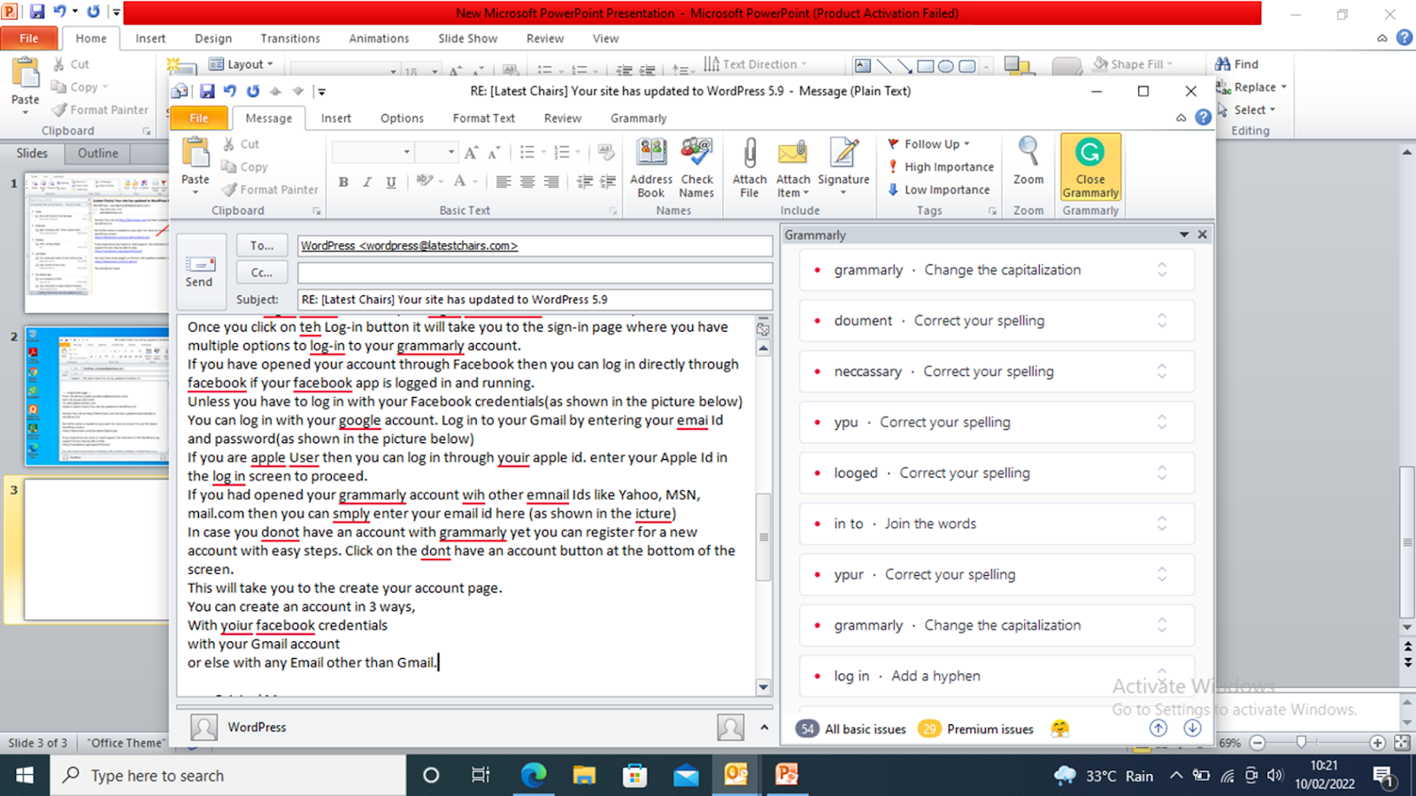Image resolution: width=1416 pixels, height=796 pixels.
Task: Switch to the Insert tab in the message window
Action: point(336,119)
